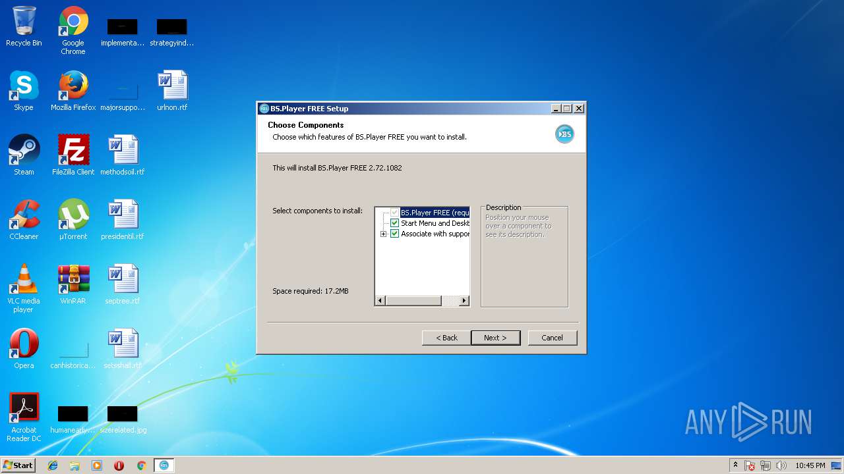844x474 pixels.
Task: Open Opera browser desktop shortcut
Action: point(24,349)
